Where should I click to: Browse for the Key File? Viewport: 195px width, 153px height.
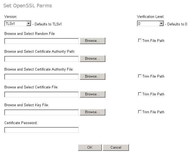tap(92, 112)
